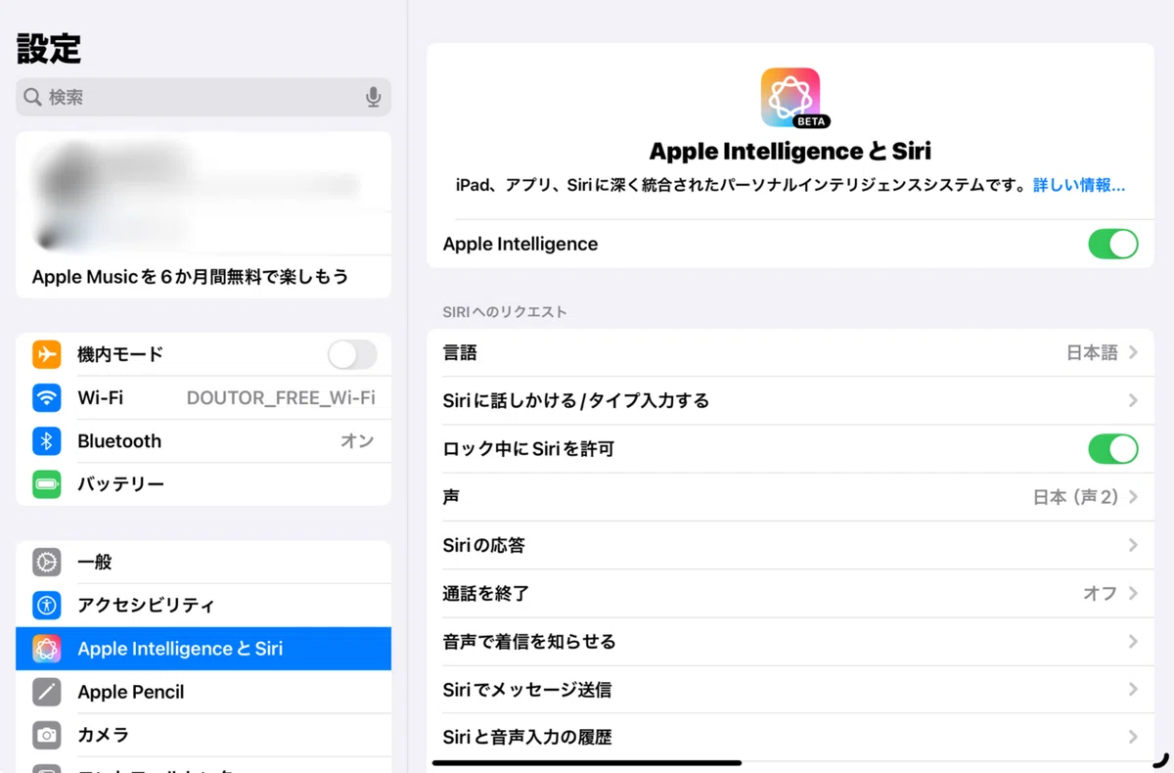Open the 詳しい情報... link

coord(1079,185)
